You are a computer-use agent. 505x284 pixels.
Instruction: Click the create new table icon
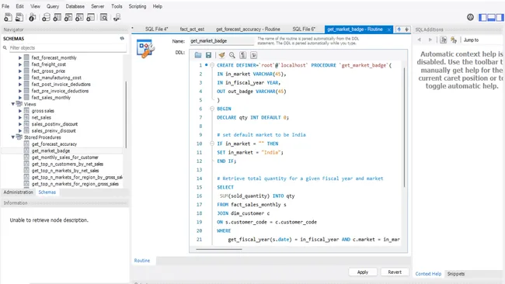tap(57, 17)
